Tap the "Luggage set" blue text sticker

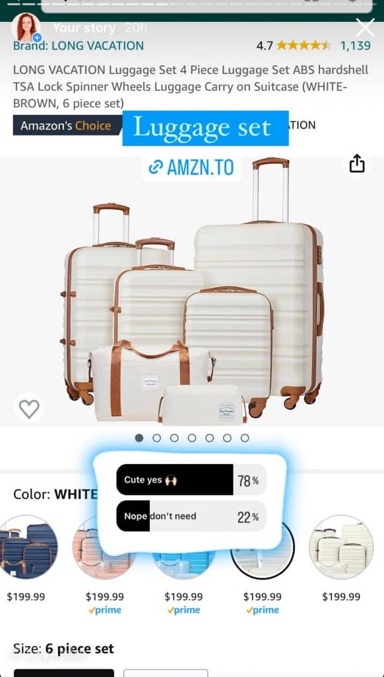pyautogui.click(x=206, y=128)
